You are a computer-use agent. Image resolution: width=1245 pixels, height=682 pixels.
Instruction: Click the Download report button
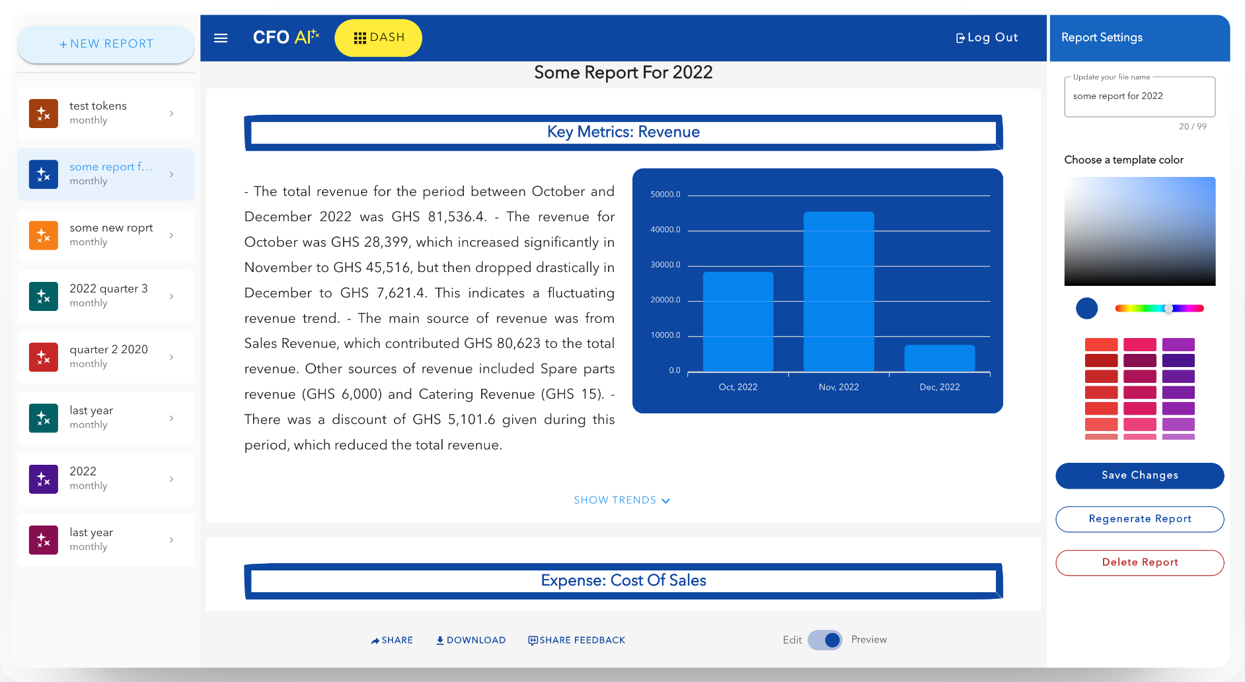tap(471, 640)
